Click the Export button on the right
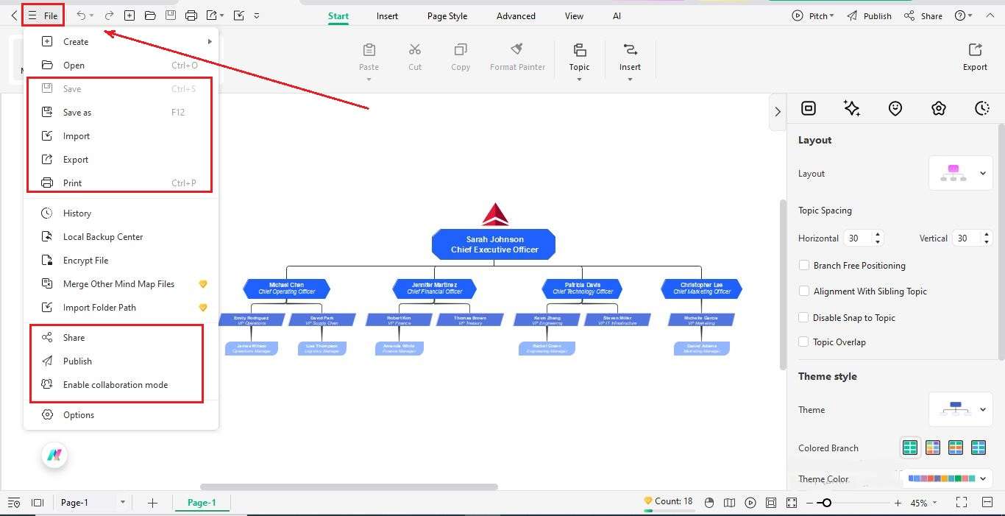This screenshot has width=1005, height=516. click(x=974, y=55)
